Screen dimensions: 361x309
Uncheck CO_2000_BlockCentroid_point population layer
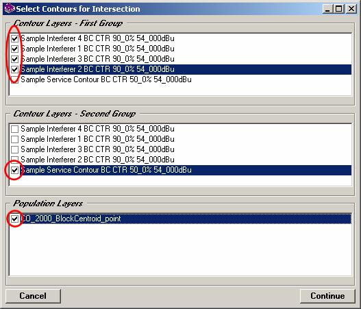(x=15, y=219)
